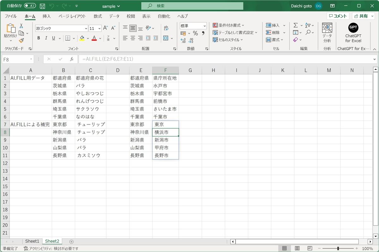The width and height of the screenshot is (379, 252).
Task: Click the Save icon in the title bar
Action: pos(43,6)
